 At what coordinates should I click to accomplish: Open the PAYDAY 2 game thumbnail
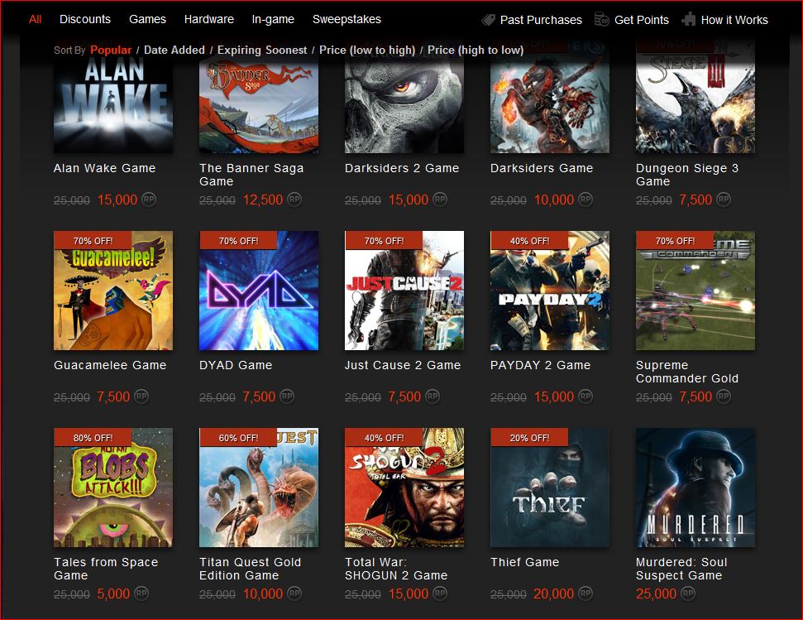[550, 291]
